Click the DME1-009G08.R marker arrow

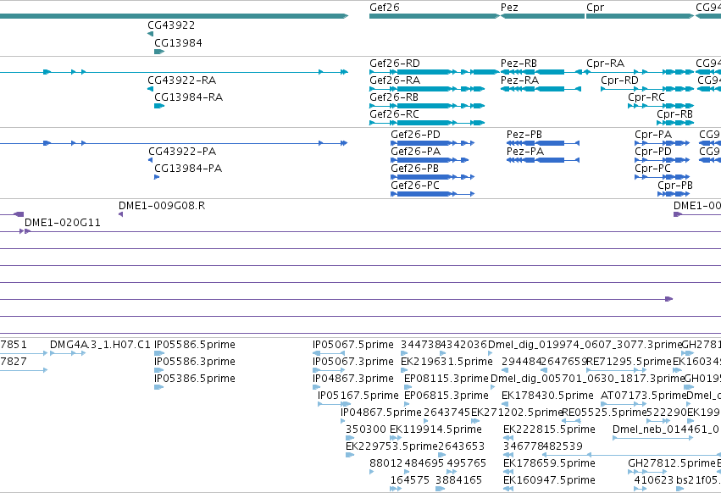(120, 214)
